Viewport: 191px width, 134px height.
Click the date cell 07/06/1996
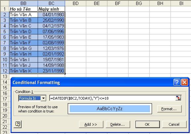coord(52,31)
